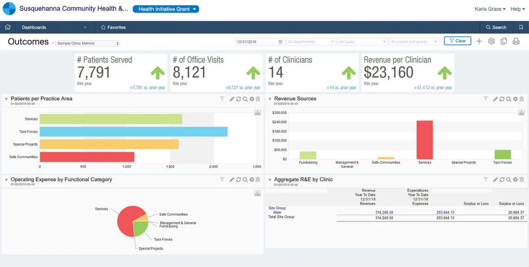529x267 pixels.
Task: Export the Revenue Sources chart
Action: 522,112
